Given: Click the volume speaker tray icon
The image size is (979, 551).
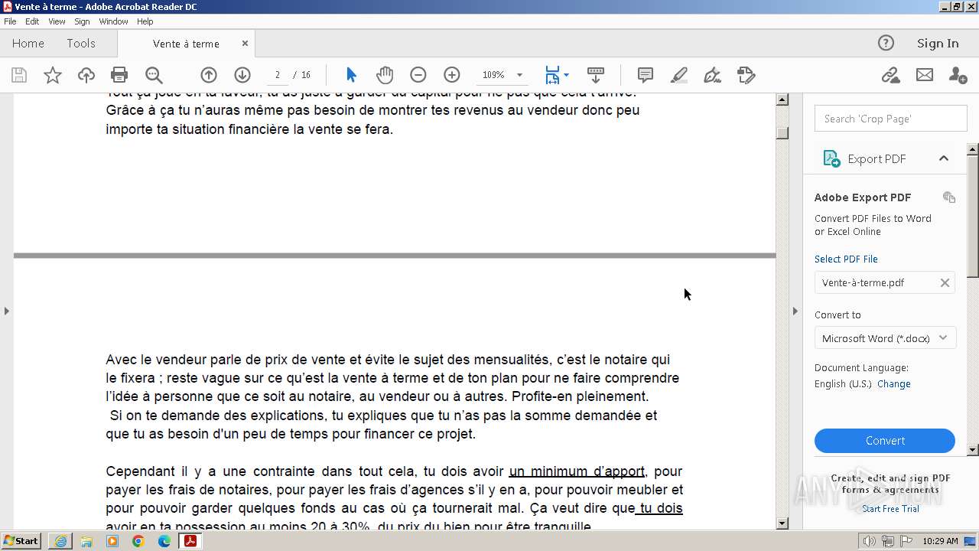Looking at the screenshot, I should (x=869, y=541).
